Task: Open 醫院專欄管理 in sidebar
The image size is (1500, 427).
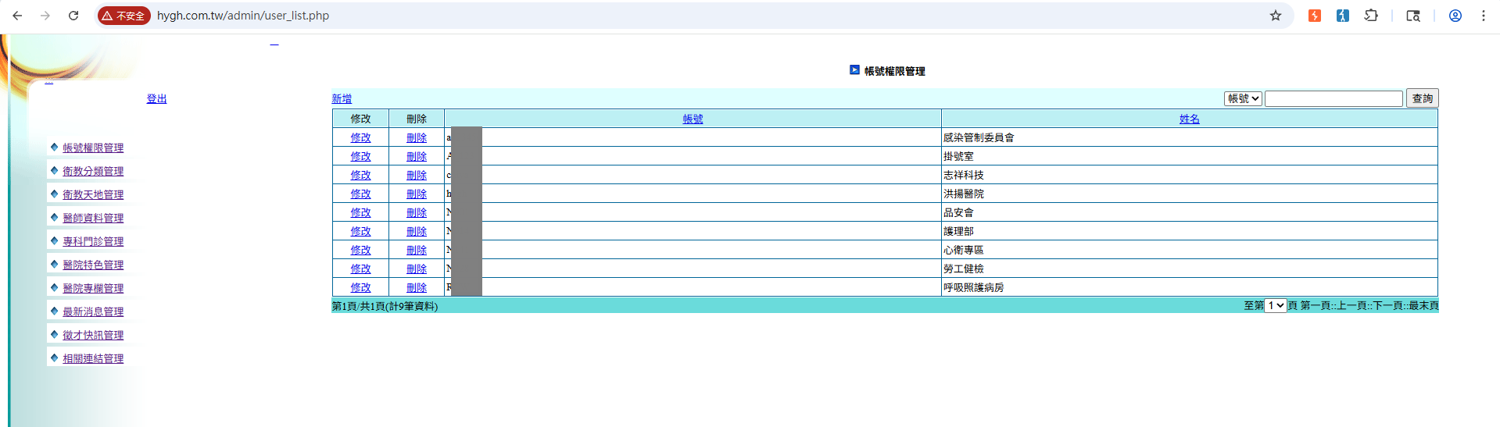Action: coord(93,288)
